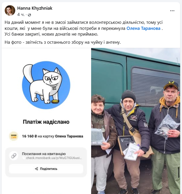
Task: Click the share icon beside Поділитись
Action: pyautogui.click(x=37, y=169)
